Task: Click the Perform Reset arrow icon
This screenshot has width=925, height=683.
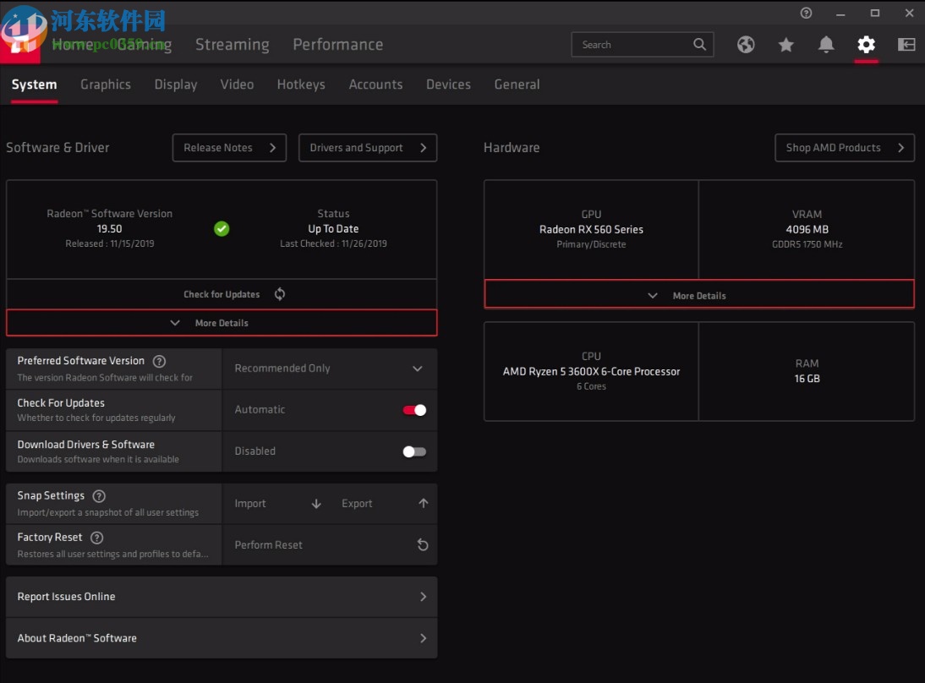Action: pyautogui.click(x=423, y=545)
